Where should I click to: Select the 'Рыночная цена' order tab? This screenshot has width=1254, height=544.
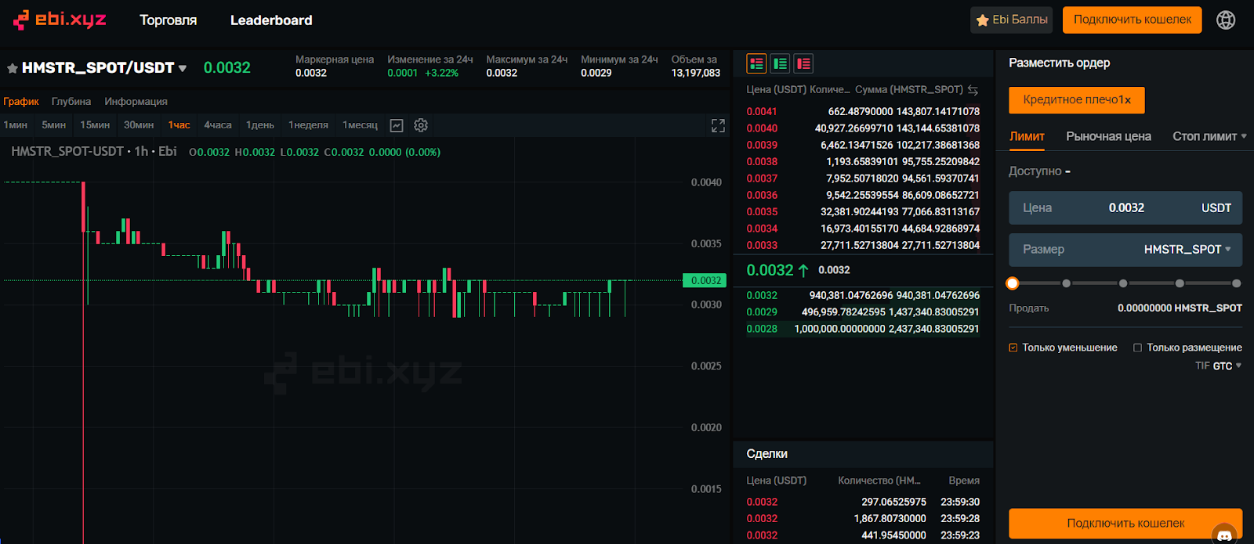1108,136
